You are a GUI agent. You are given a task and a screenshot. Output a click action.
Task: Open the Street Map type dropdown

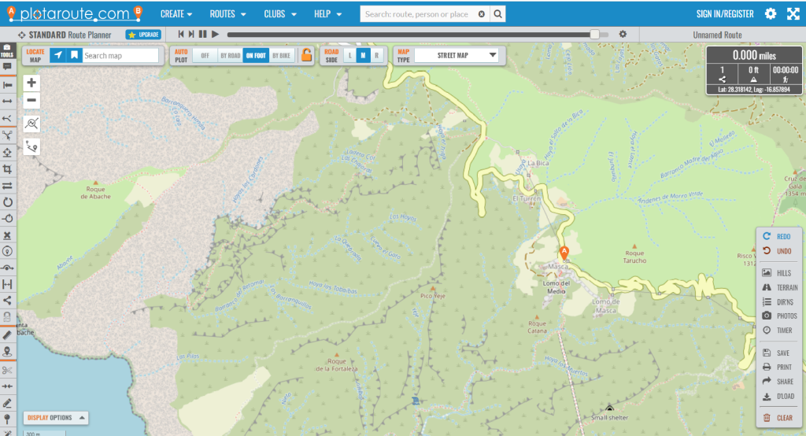click(457, 55)
